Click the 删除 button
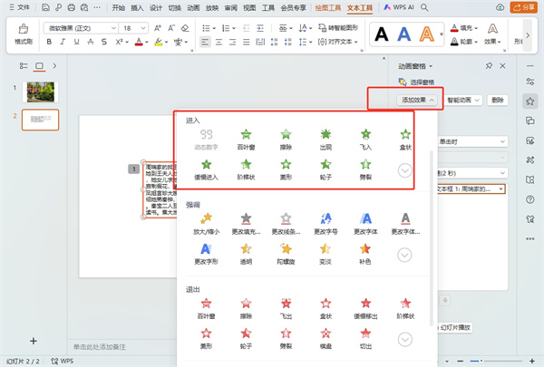The image size is (544, 367). point(497,100)
